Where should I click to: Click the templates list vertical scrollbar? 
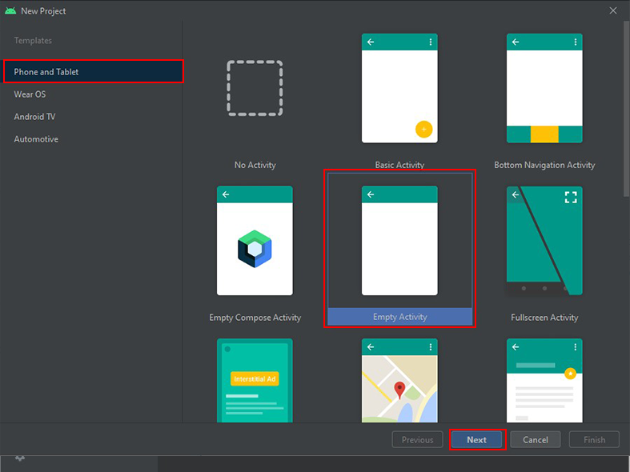[626, 108]
